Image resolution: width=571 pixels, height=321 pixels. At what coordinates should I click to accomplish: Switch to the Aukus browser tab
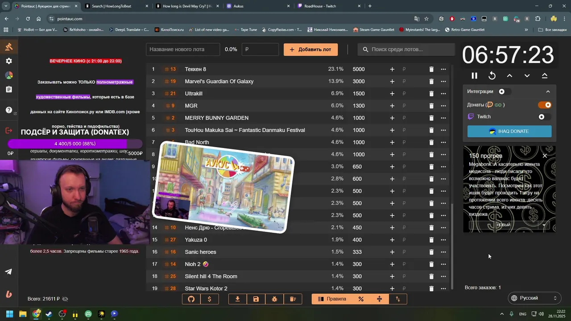(x=257, y=6)
